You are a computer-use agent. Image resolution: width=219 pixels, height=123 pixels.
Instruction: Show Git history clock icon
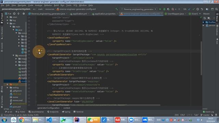click(x=198, y=9)
